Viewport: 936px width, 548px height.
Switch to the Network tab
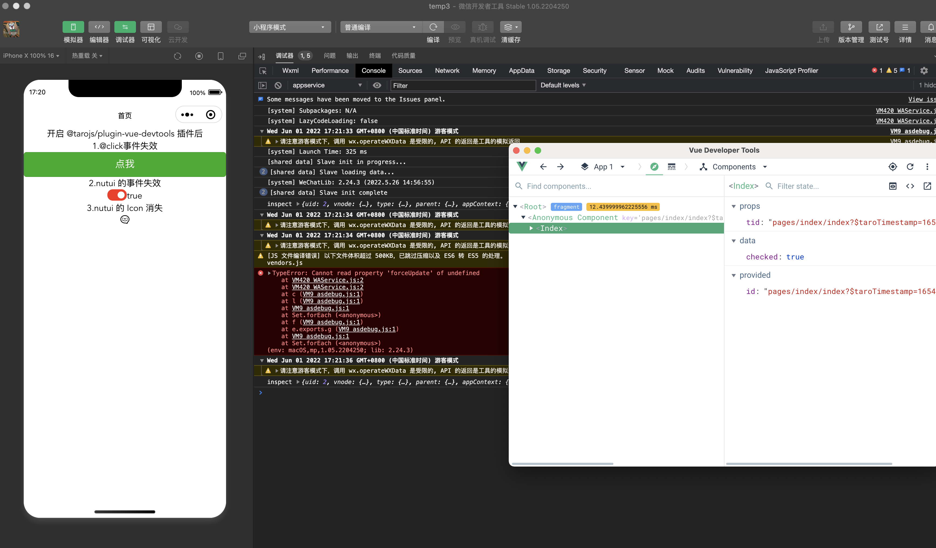[x=447, y=71]
